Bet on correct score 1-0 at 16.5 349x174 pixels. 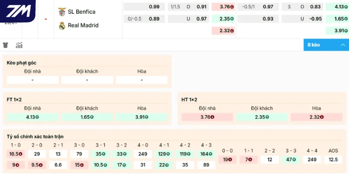coord(16,154)
